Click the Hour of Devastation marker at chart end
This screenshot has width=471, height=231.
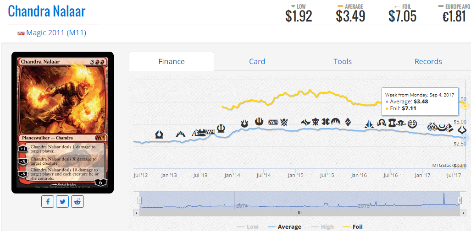point(462,130)
